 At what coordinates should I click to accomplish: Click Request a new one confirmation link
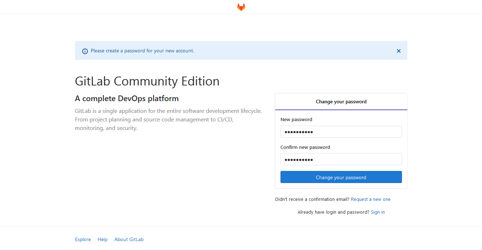click(x=371, y=199)
